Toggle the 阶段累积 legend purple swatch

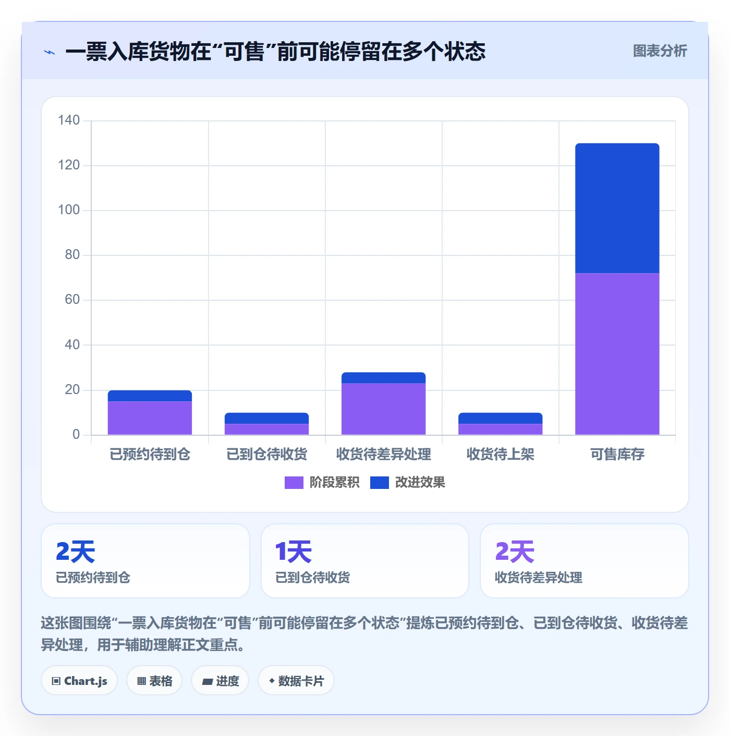294,483
